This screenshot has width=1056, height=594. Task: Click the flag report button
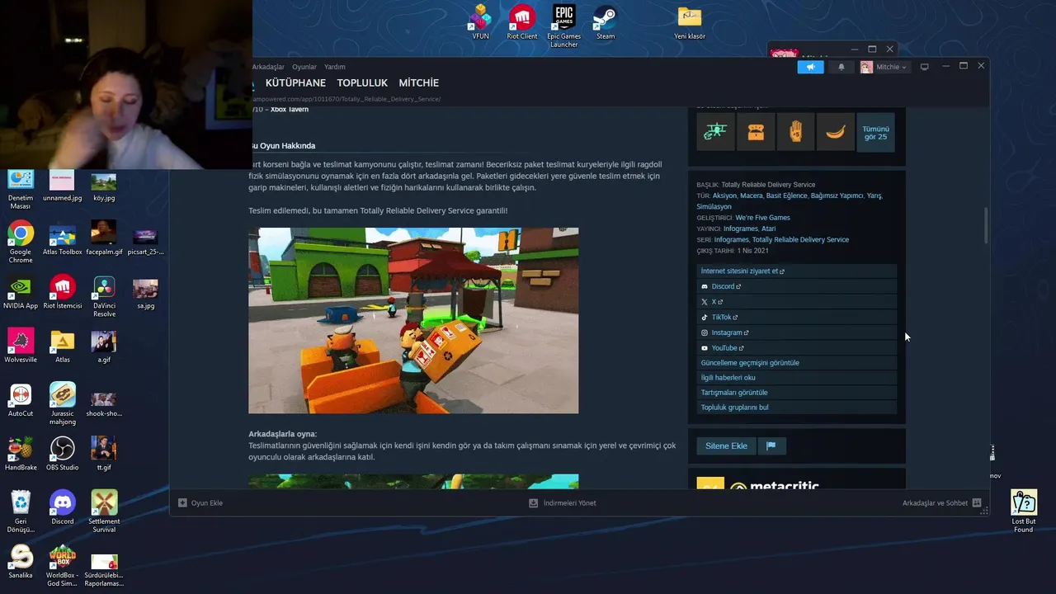[771, 445]
